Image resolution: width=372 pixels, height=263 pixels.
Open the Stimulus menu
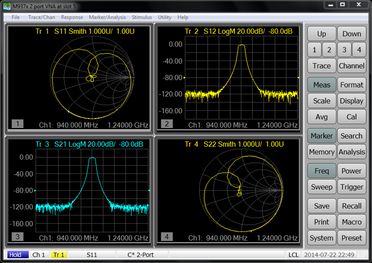coord(142,17)
